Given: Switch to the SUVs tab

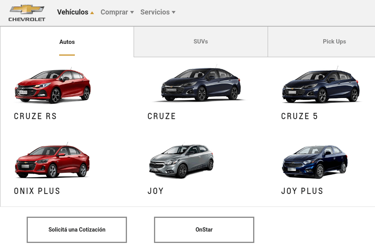Looking at the screenshot, I should pyautogui.click(x=201, y=42).
